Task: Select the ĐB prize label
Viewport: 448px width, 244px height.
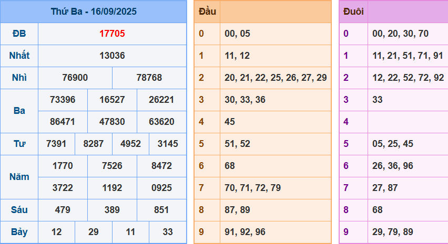Action: click(x=19, y=34)
